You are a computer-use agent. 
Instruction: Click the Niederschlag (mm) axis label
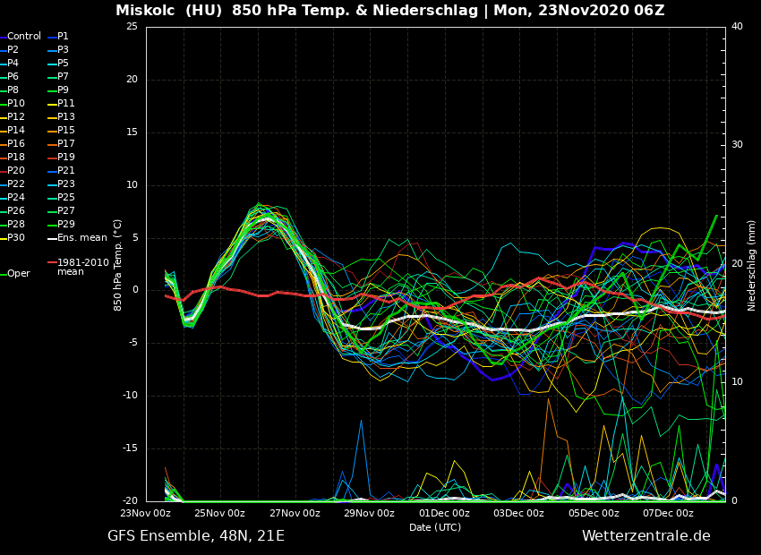(752, 265)
